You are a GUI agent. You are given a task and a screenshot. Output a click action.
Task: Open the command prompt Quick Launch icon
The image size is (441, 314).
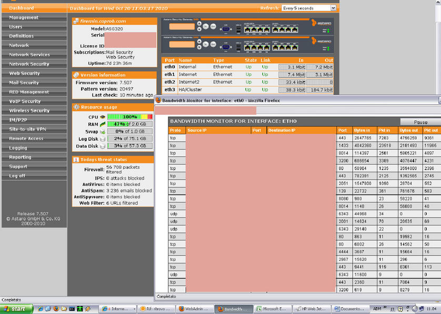[x=72, y=309]
